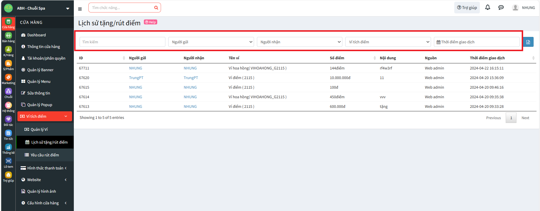
Task: Open the chat messages icon
Action: (501, 8)
